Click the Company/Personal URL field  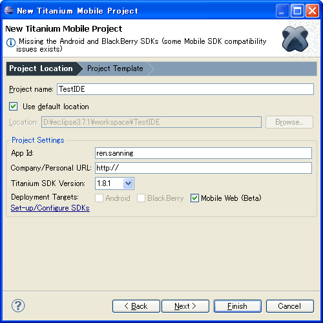[203, 168]
